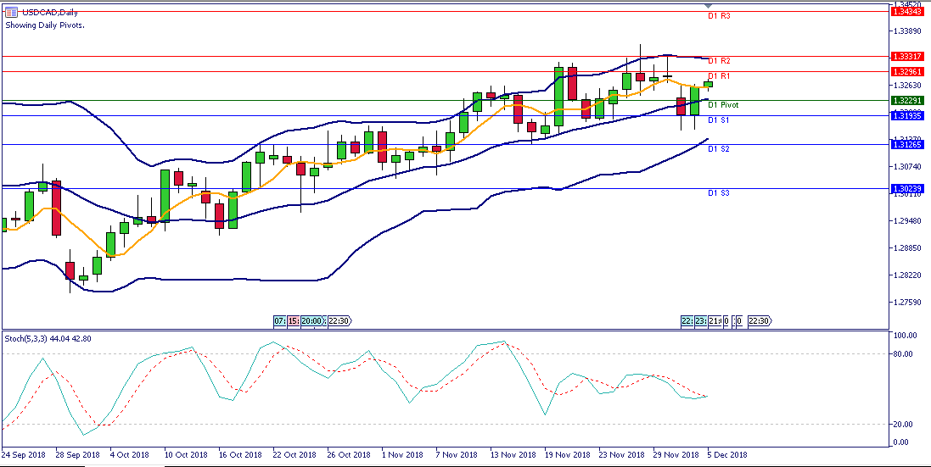Click the green 1.32291 price tag
The image size is (931, 467).
908,100
